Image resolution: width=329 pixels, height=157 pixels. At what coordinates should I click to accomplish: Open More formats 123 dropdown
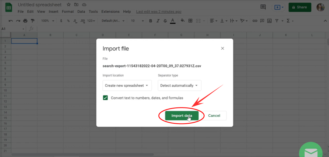[91, 21]
